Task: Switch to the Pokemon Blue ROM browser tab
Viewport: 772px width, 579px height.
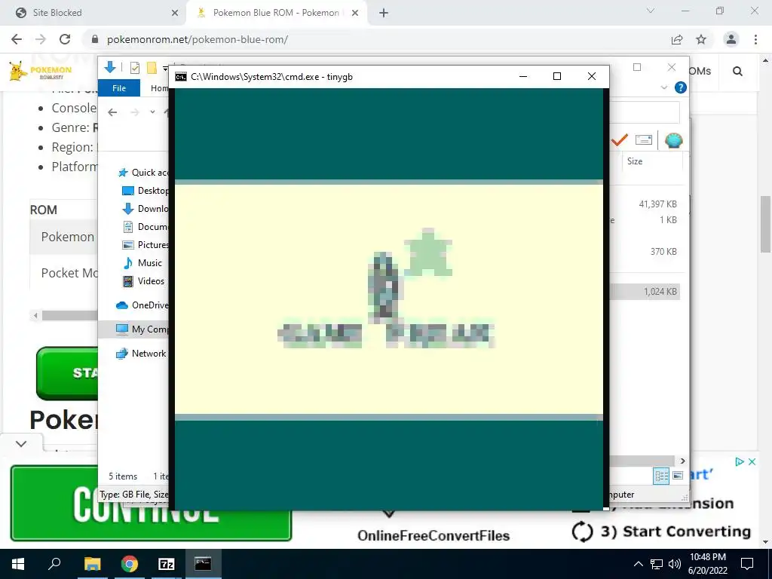Action: (276, 13)
